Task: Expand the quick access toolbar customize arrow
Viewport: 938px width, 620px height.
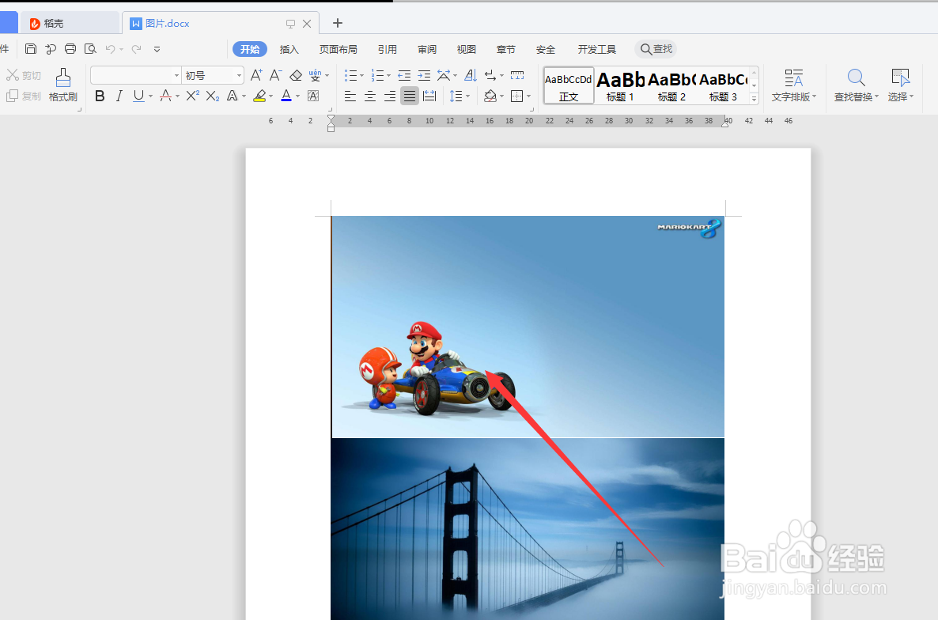Action: [x=157, y=50]
